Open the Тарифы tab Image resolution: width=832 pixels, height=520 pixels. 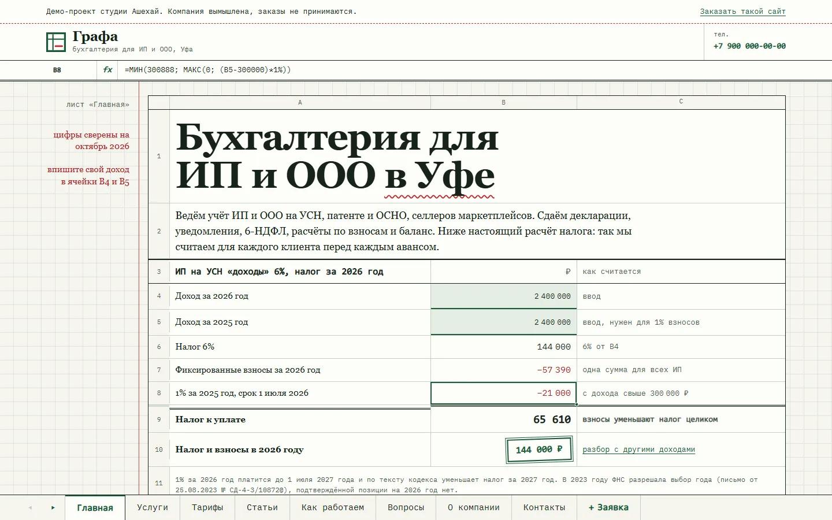pyautogui.click(x=207, y=507)
